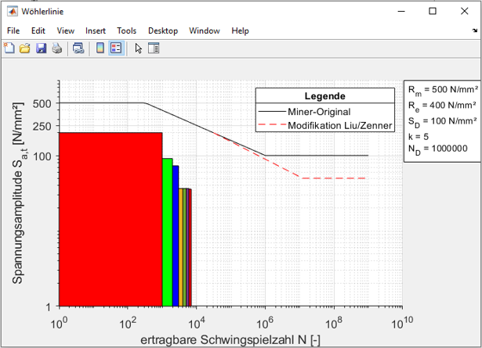Click the Link Plot toolbar icon

tap(78, 48)
